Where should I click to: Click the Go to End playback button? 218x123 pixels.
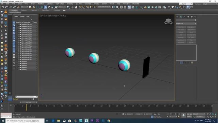pyautogui.click(x=178, y=114)
